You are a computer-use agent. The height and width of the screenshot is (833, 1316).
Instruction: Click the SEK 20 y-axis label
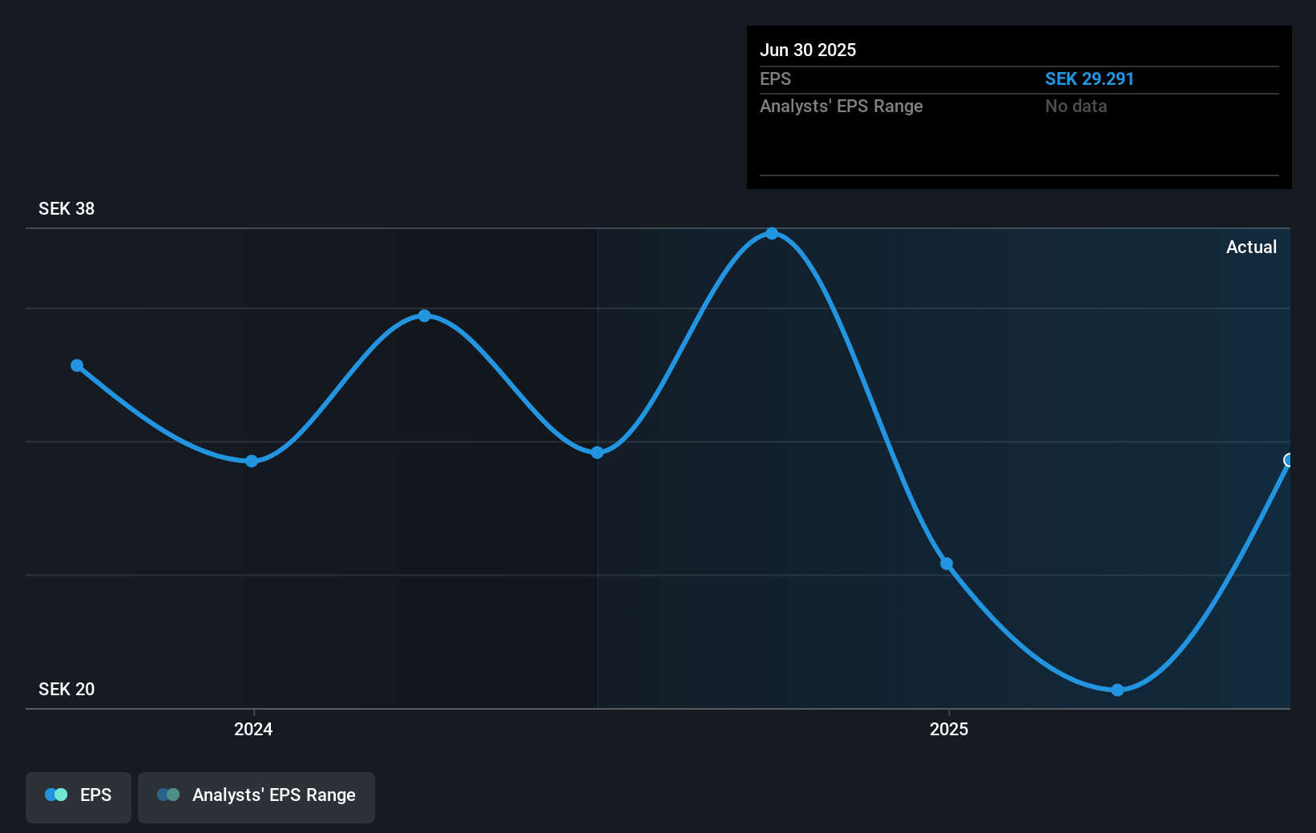(67, 689)
